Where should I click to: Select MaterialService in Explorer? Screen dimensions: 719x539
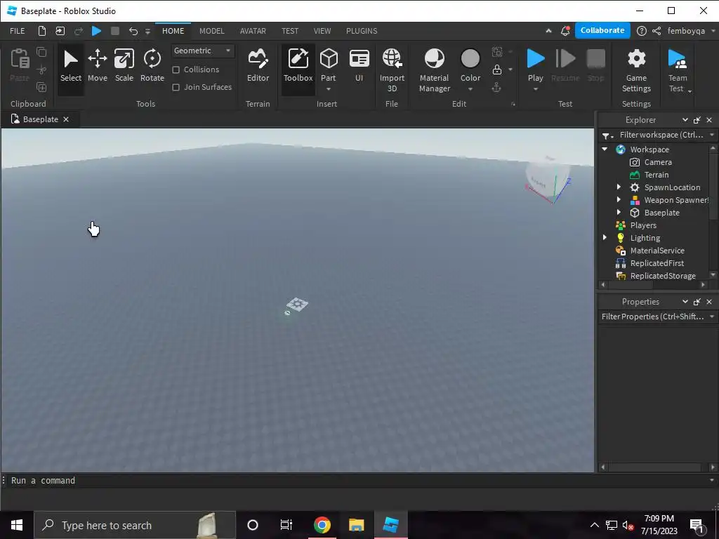657,251
